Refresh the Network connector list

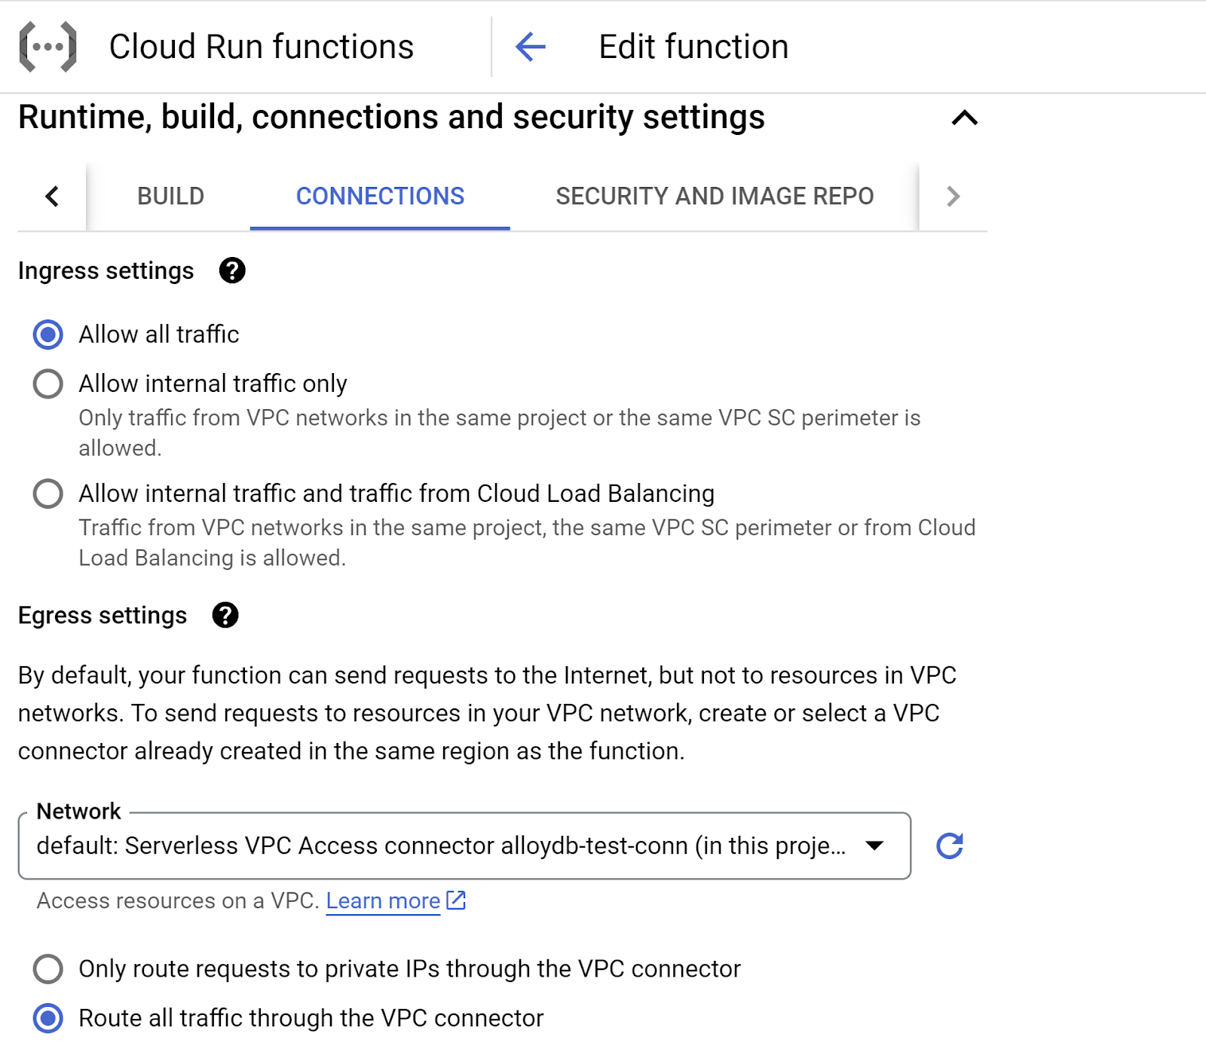pyautogui.click(x=949, y=846)
